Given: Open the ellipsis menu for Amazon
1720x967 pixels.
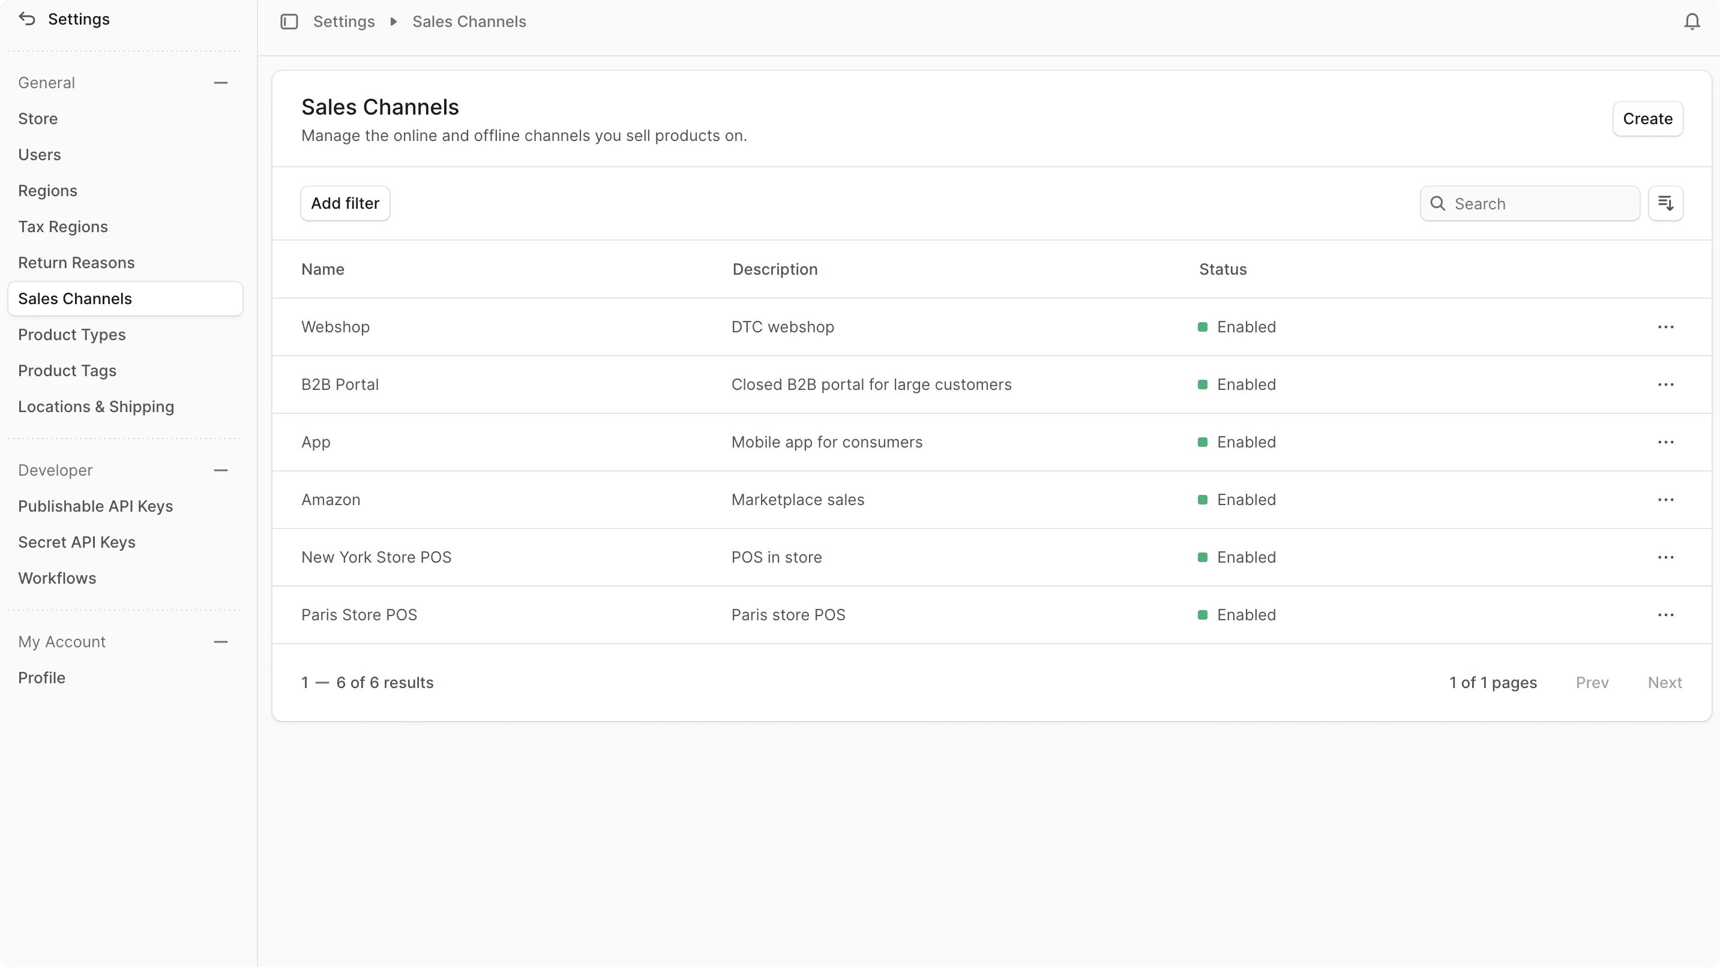Looking at the screenshot, I should (x=1665, y=499).
